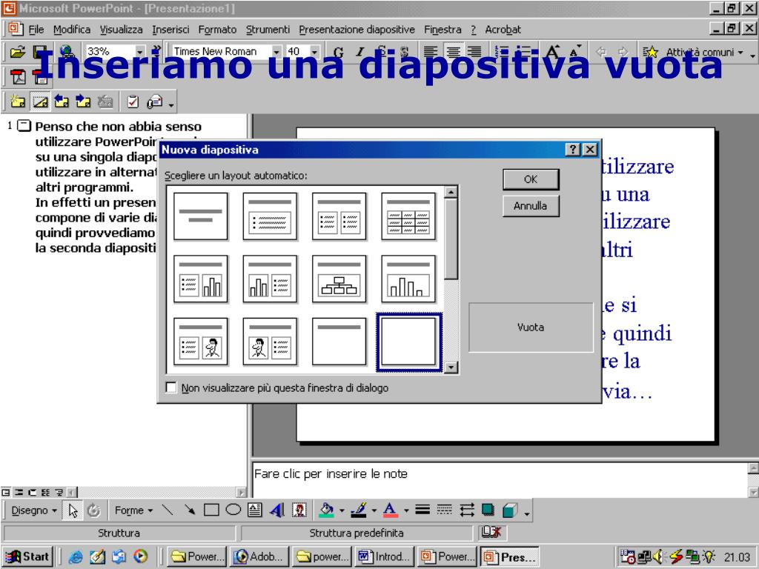Viewport: 759px width, 569px height.
Task: Toggle left text alignment
Action: click(431, 51)
